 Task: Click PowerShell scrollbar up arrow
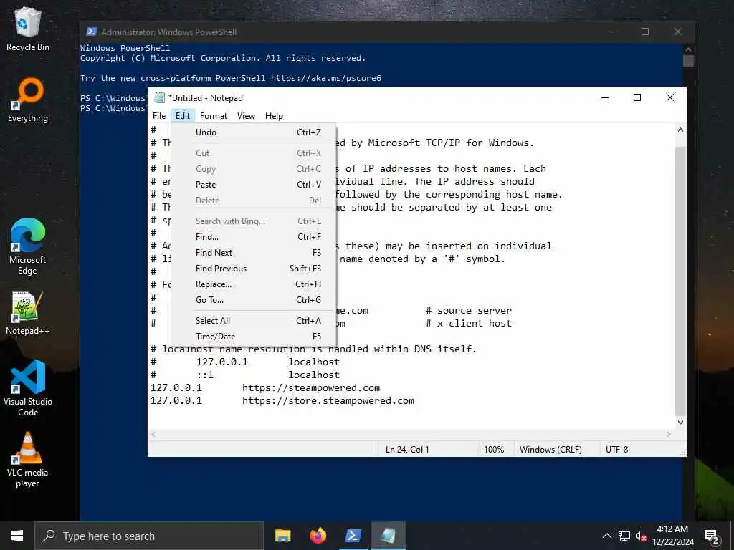click(x=688, y=49)
